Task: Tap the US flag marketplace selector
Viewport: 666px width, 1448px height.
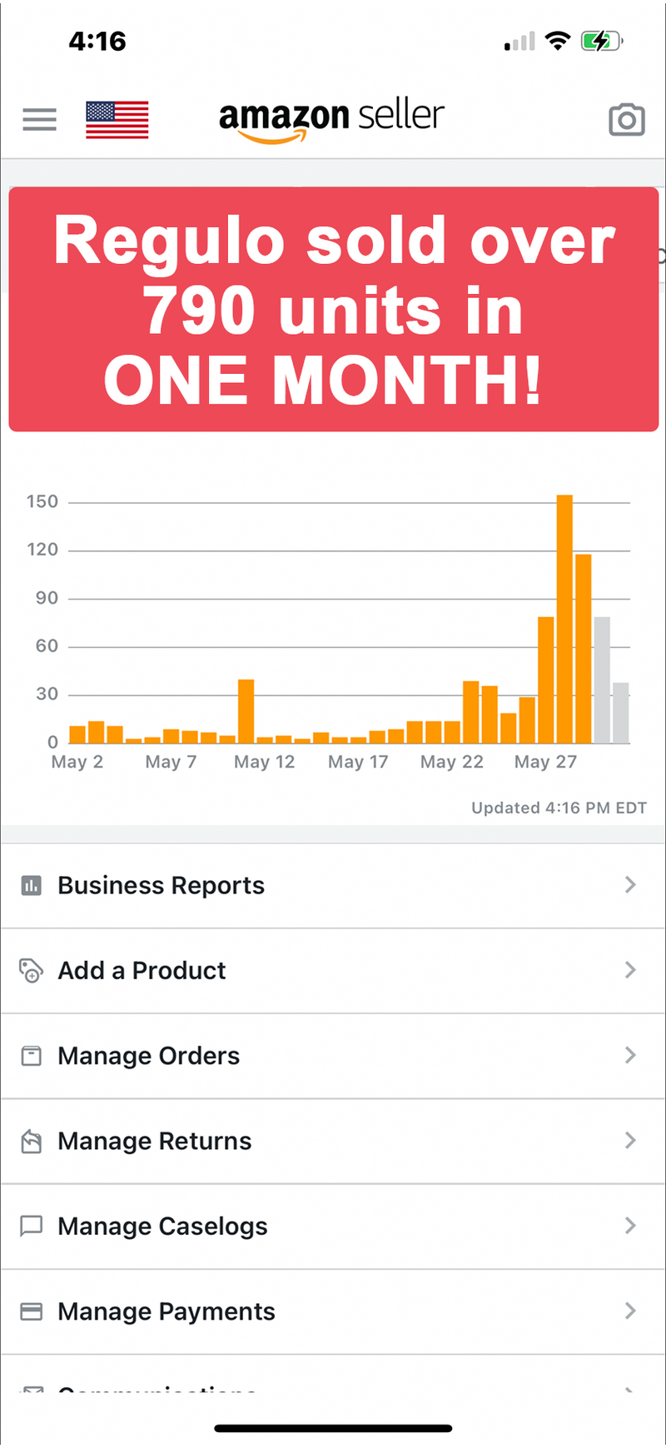Action: tap(117, 120)
